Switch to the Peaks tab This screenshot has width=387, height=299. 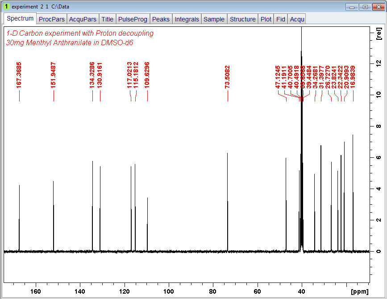[x=161, y=19]
